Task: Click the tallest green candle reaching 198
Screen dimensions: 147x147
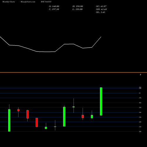Action: (x=101, y=101)
